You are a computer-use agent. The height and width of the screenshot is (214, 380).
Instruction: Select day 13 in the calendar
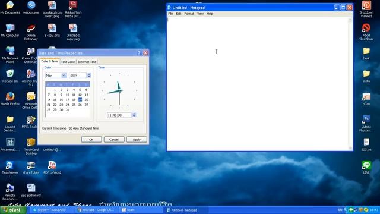86,95
